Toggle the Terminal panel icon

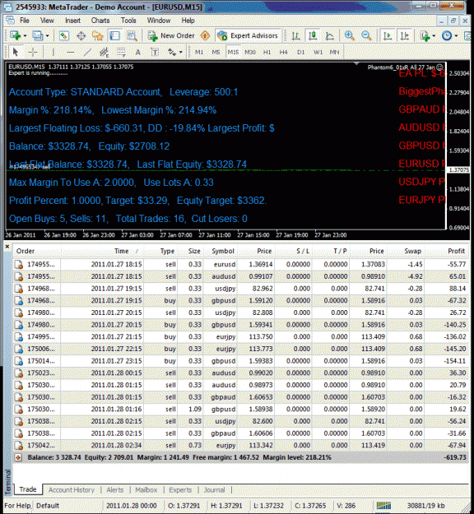point(115,35)
